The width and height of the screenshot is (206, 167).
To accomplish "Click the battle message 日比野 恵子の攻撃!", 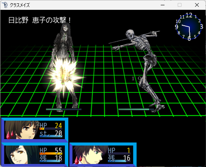I will [39, 20].
